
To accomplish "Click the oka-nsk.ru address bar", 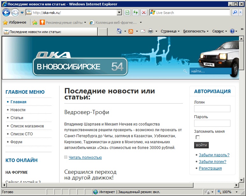I will [71, 12].
